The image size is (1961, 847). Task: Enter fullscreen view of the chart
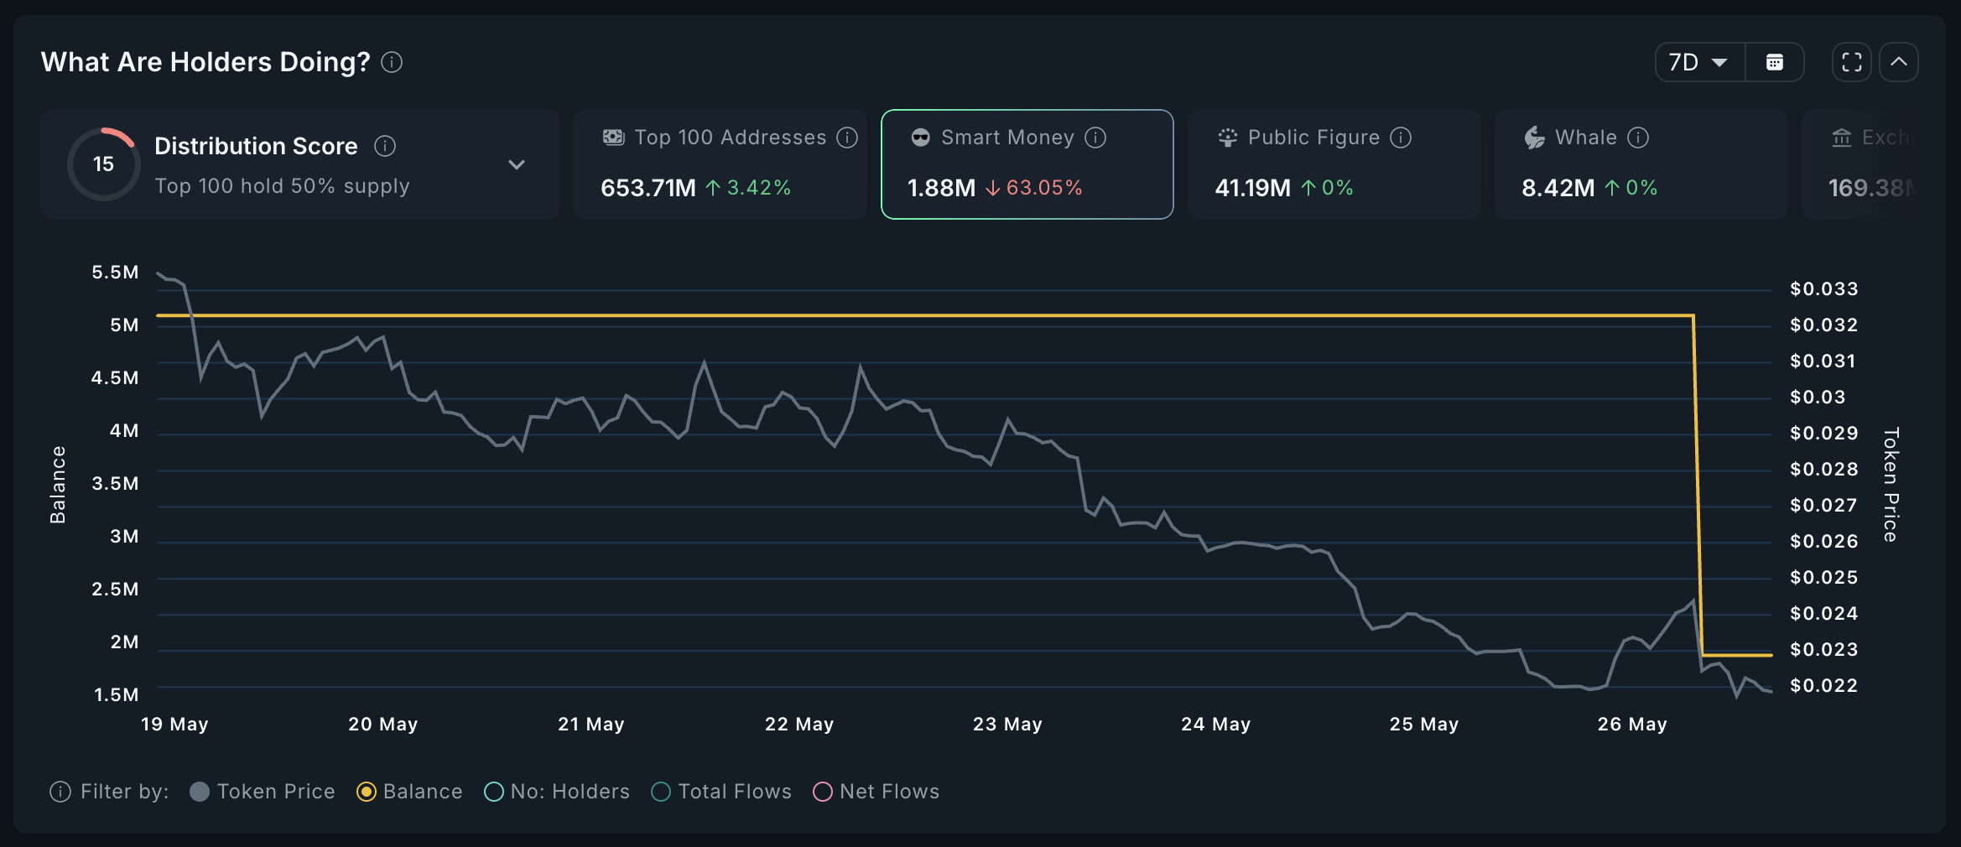coord(1850,61)
